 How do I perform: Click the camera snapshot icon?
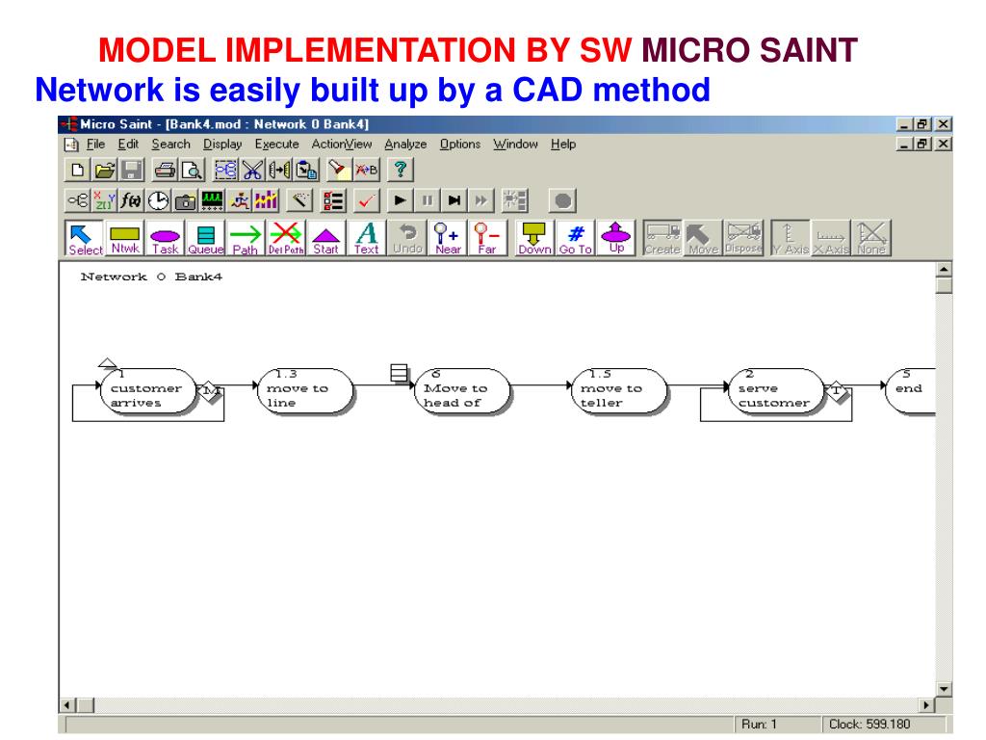[186, 200]
